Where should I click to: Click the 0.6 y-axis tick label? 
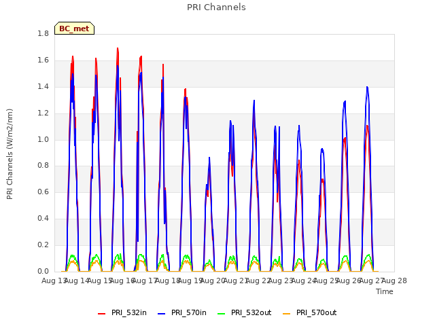pyautogui.click(x=43, y=192)
